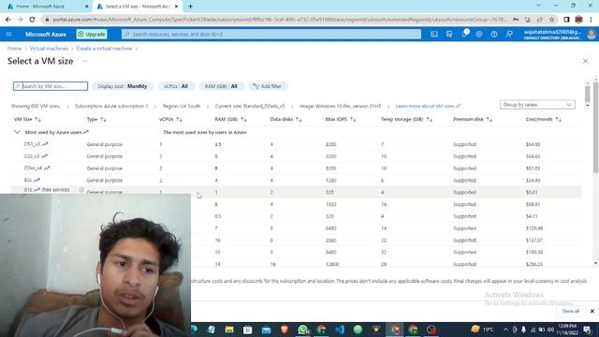Click the Virtual machines breadcrumb

[49, 49]
